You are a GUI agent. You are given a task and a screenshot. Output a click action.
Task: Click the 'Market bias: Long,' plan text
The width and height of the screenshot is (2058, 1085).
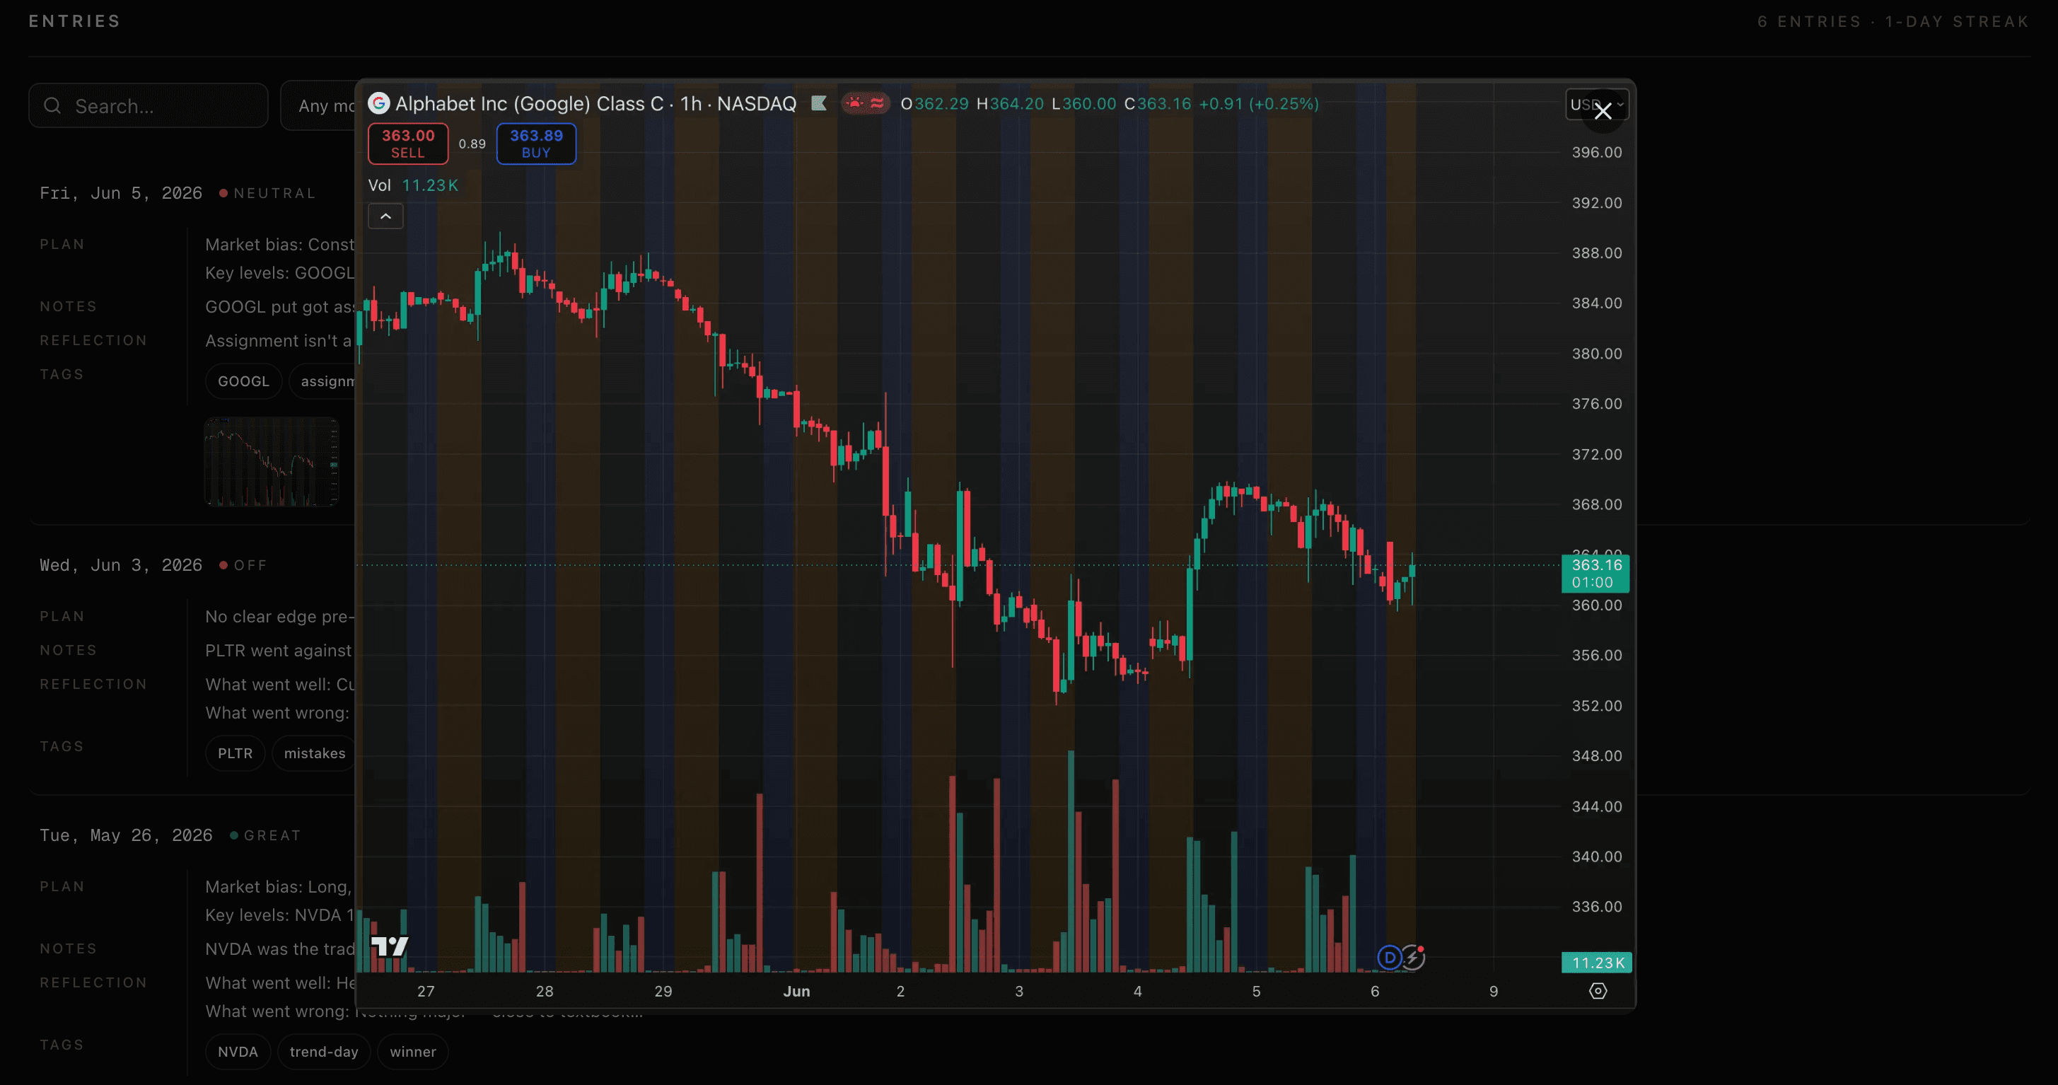click(x=279, y=887)
